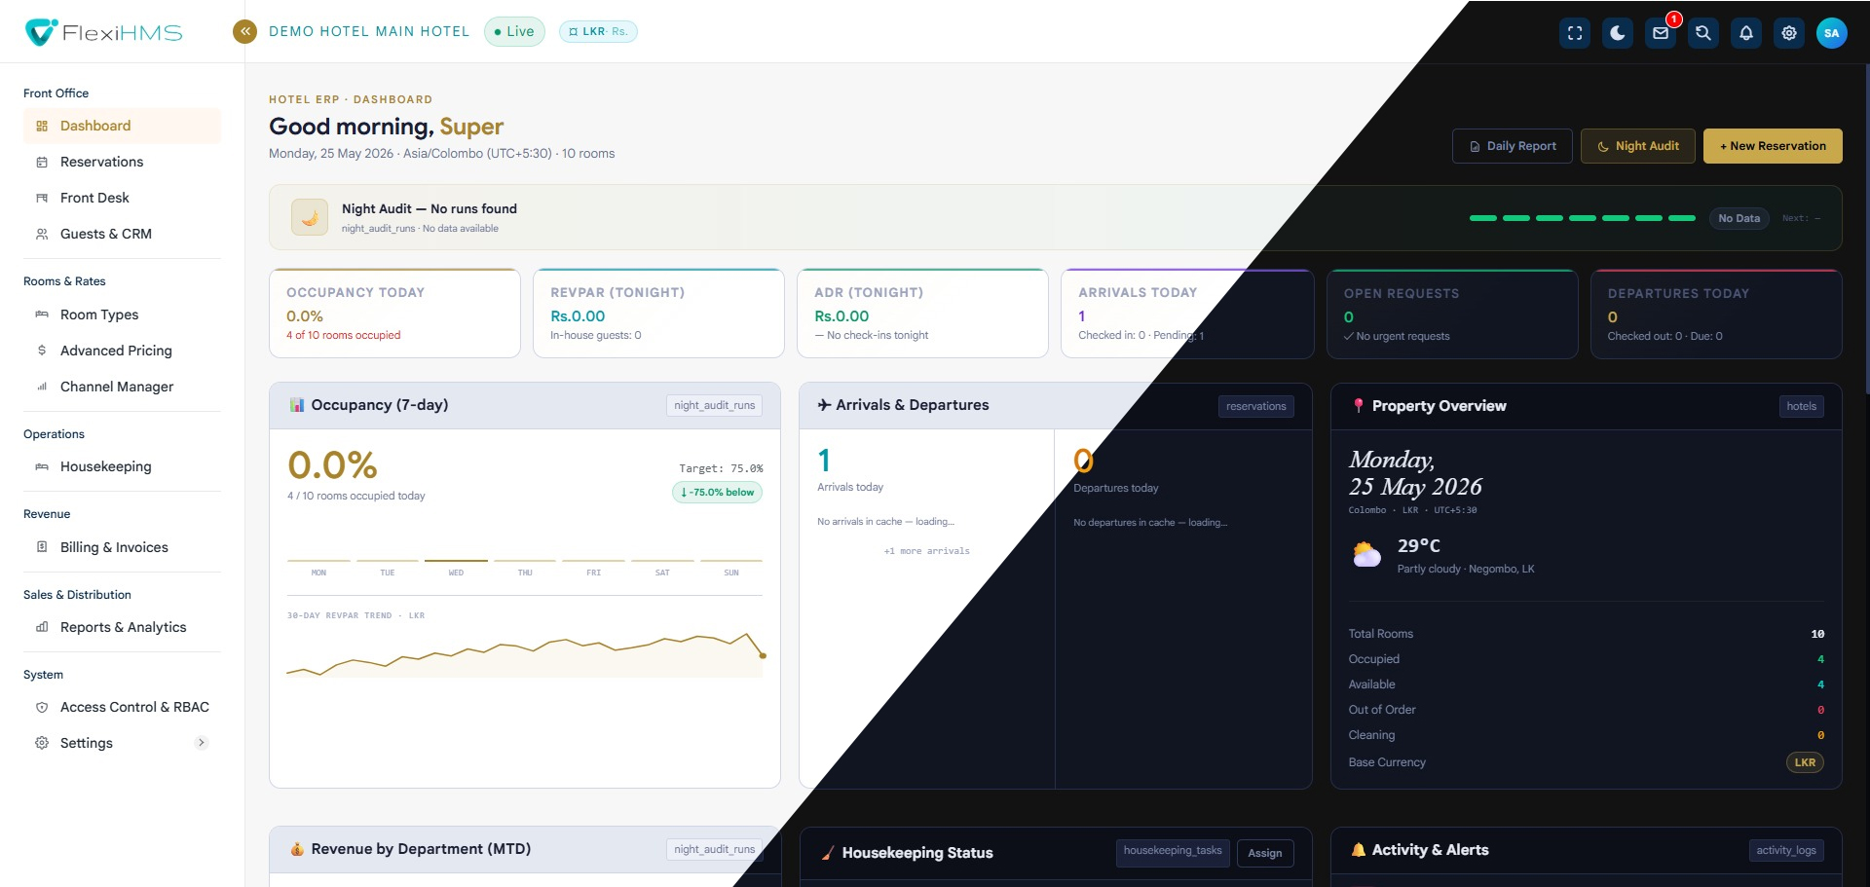The height and width of the screenshot is (887, 1870).
Task: Click the LKR base currency badge
Action: tap(1805, 762)
